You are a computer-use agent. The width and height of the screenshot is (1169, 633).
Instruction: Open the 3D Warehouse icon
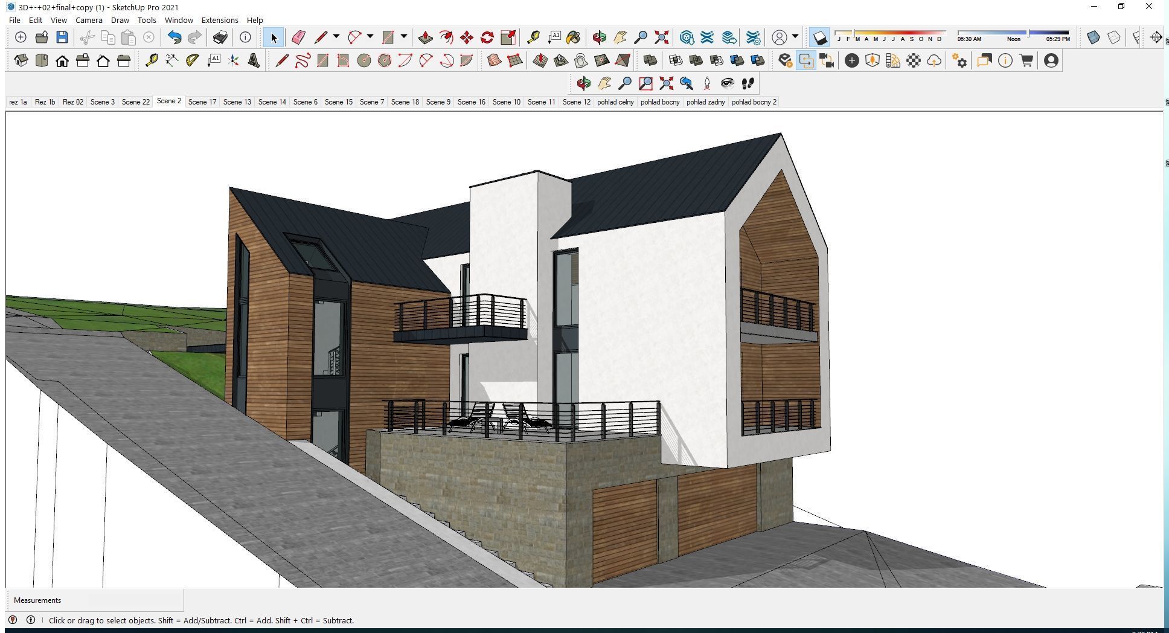pos(687,37)
